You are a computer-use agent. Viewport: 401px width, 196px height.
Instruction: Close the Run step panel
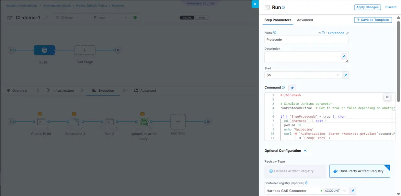tap(255, 4)
